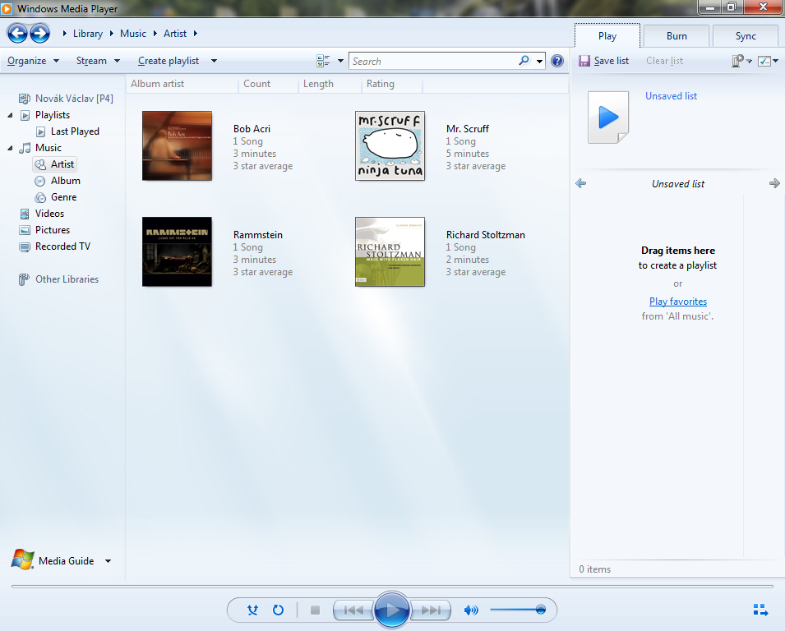The image size is (785, 631).
Task: Switch to the Sync tab
Action: 746,36
